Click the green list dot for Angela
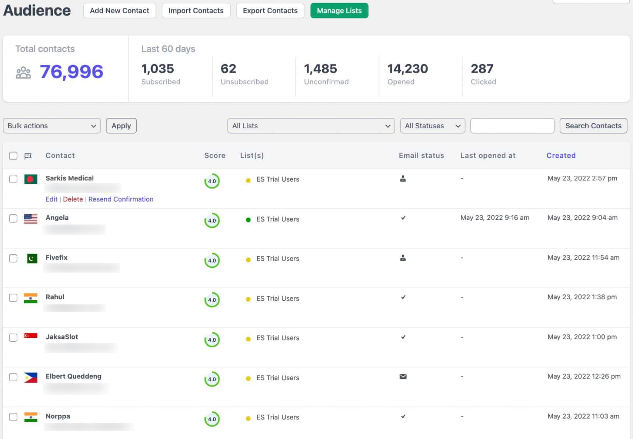Image resolution: width=633 pixels, height=439 pixels. point(248,220)
